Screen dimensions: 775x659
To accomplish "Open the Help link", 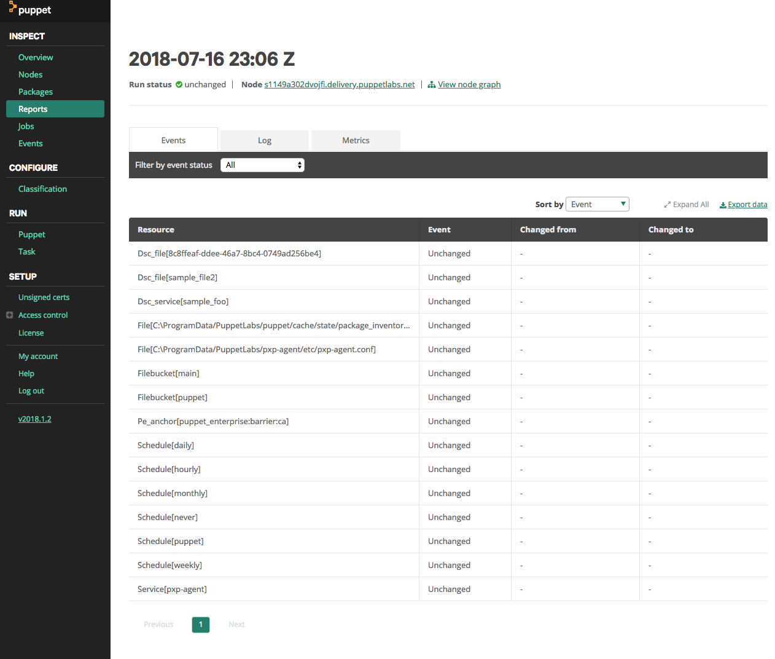I will click(x=26, y=373).
